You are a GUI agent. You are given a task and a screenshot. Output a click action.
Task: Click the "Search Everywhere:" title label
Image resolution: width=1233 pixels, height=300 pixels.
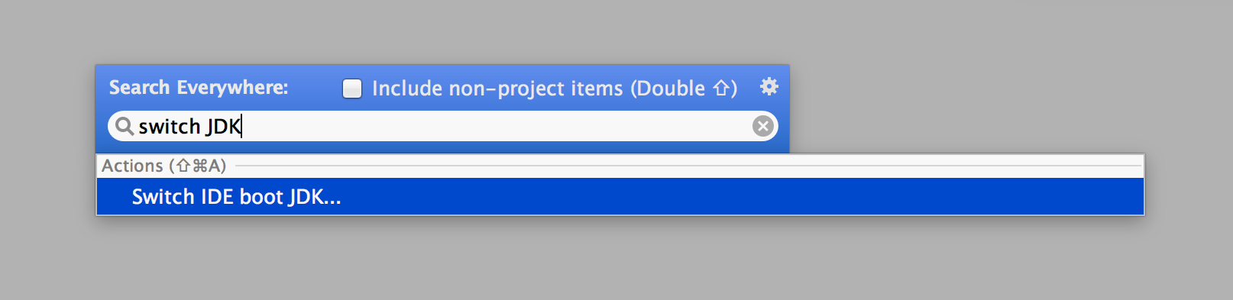[199, 88]
